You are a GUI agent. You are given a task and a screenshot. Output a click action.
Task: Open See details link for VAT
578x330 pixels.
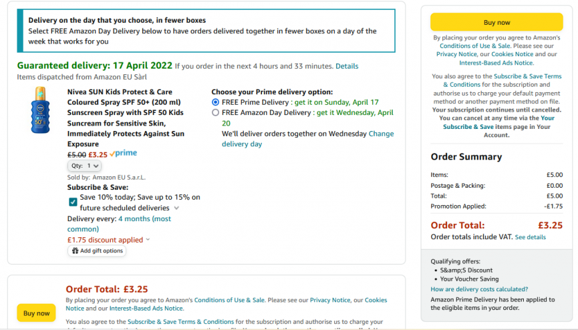click(530, 237)
